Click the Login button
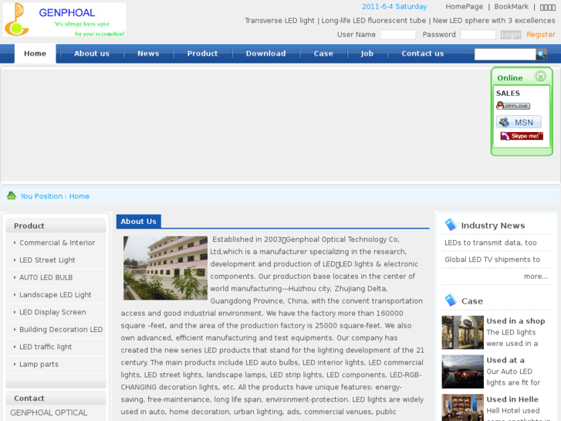Image resolution: width=561 pixels, height=421 pixels. [x=511, y=35]
